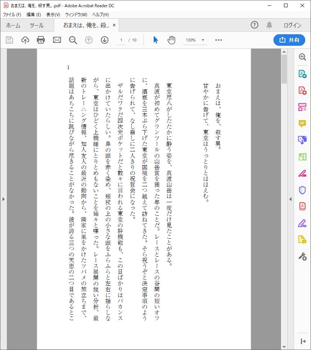Select the おまえは、俺を、殺... document tab
Image resolution: width=311 pixels, height=350 pixels.
point(86,25)
